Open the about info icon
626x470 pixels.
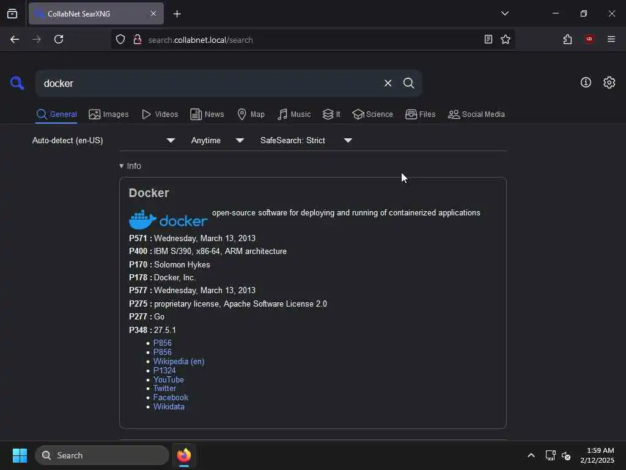coord(586,83)
